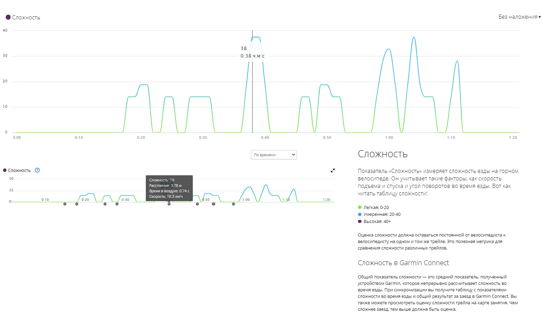Click the rightmost jump marker below the chart

(x=233, y=204)
